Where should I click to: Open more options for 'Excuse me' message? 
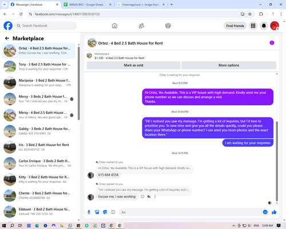[x=155, y=196]
